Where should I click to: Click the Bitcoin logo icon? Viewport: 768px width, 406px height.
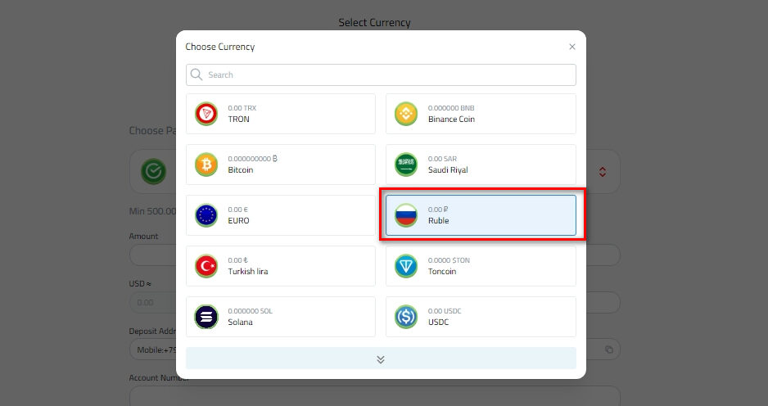coord(206,165)
